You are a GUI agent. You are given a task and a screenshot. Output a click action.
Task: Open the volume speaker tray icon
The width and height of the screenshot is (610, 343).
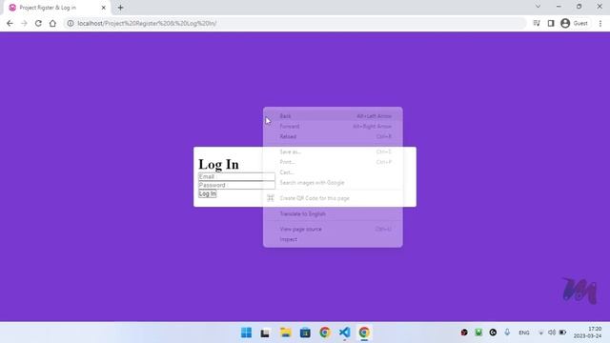coord(552,333)
